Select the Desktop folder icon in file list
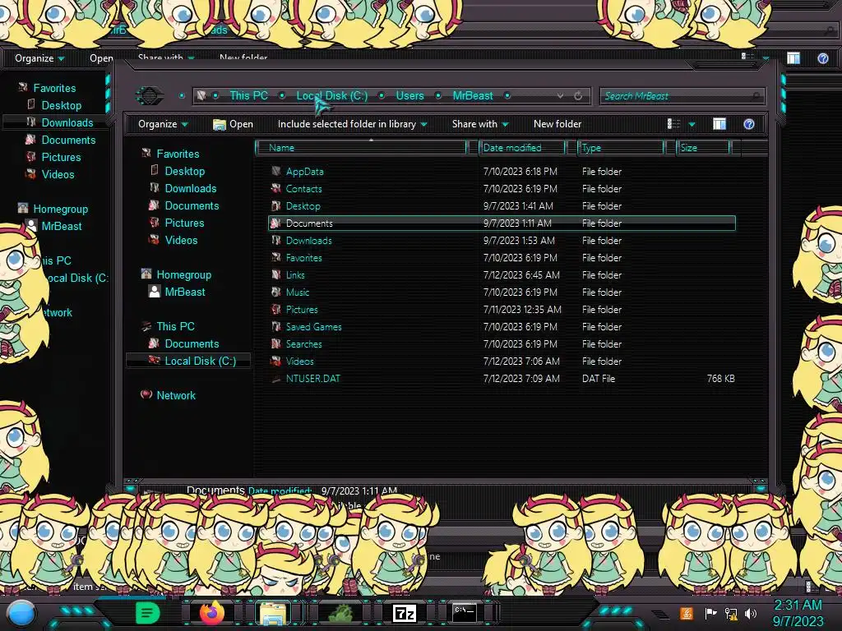Image resolution: width=842 pixels, height=631 pixels. (276, 206)
